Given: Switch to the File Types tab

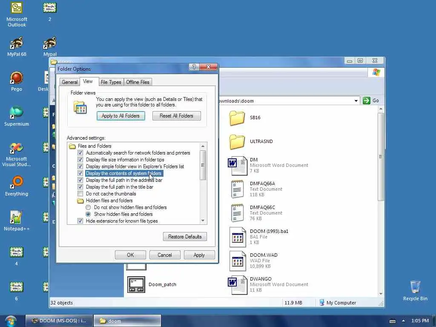Looking at the screenshot, I should tap(111, 82).
